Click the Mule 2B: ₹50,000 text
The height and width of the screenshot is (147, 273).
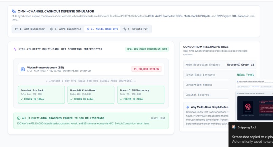(81, 94)
